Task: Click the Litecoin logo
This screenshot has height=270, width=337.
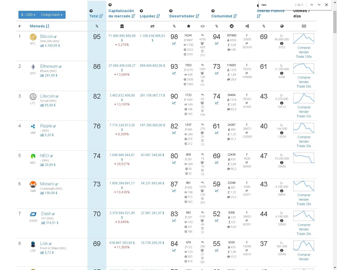Action: tap(33, 97)
